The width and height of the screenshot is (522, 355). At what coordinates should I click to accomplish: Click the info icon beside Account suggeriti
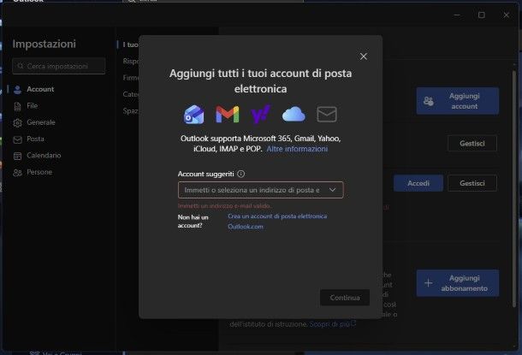pyautogui.click(x=241, y=174)
